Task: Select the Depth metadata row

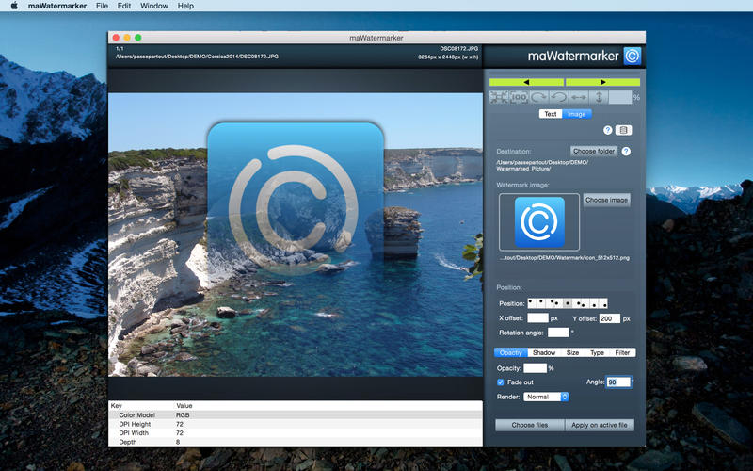Action: pos(296,442)
